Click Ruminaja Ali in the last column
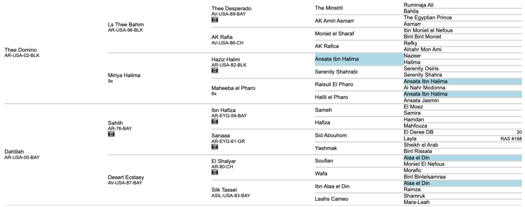The image size is (525, 207). [x=419, y=5]
